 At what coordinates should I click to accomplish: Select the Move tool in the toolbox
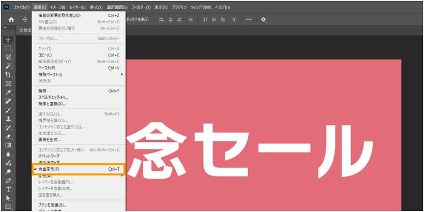tap(8, 40)
